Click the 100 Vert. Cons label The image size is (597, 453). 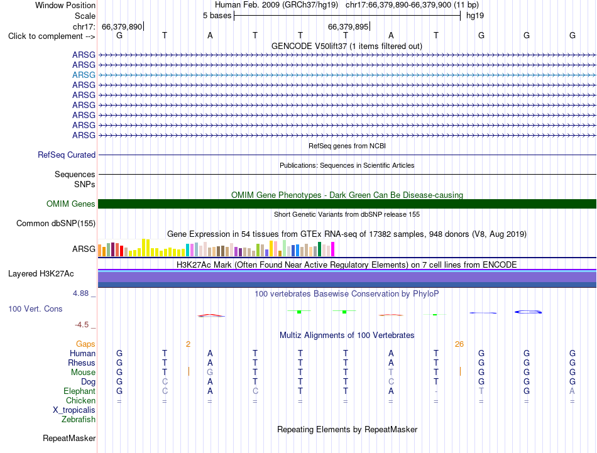click(35, 308)
